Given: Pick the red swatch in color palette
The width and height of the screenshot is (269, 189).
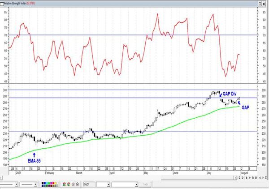Looking at the screenshot, I should (x=53, y=183).
